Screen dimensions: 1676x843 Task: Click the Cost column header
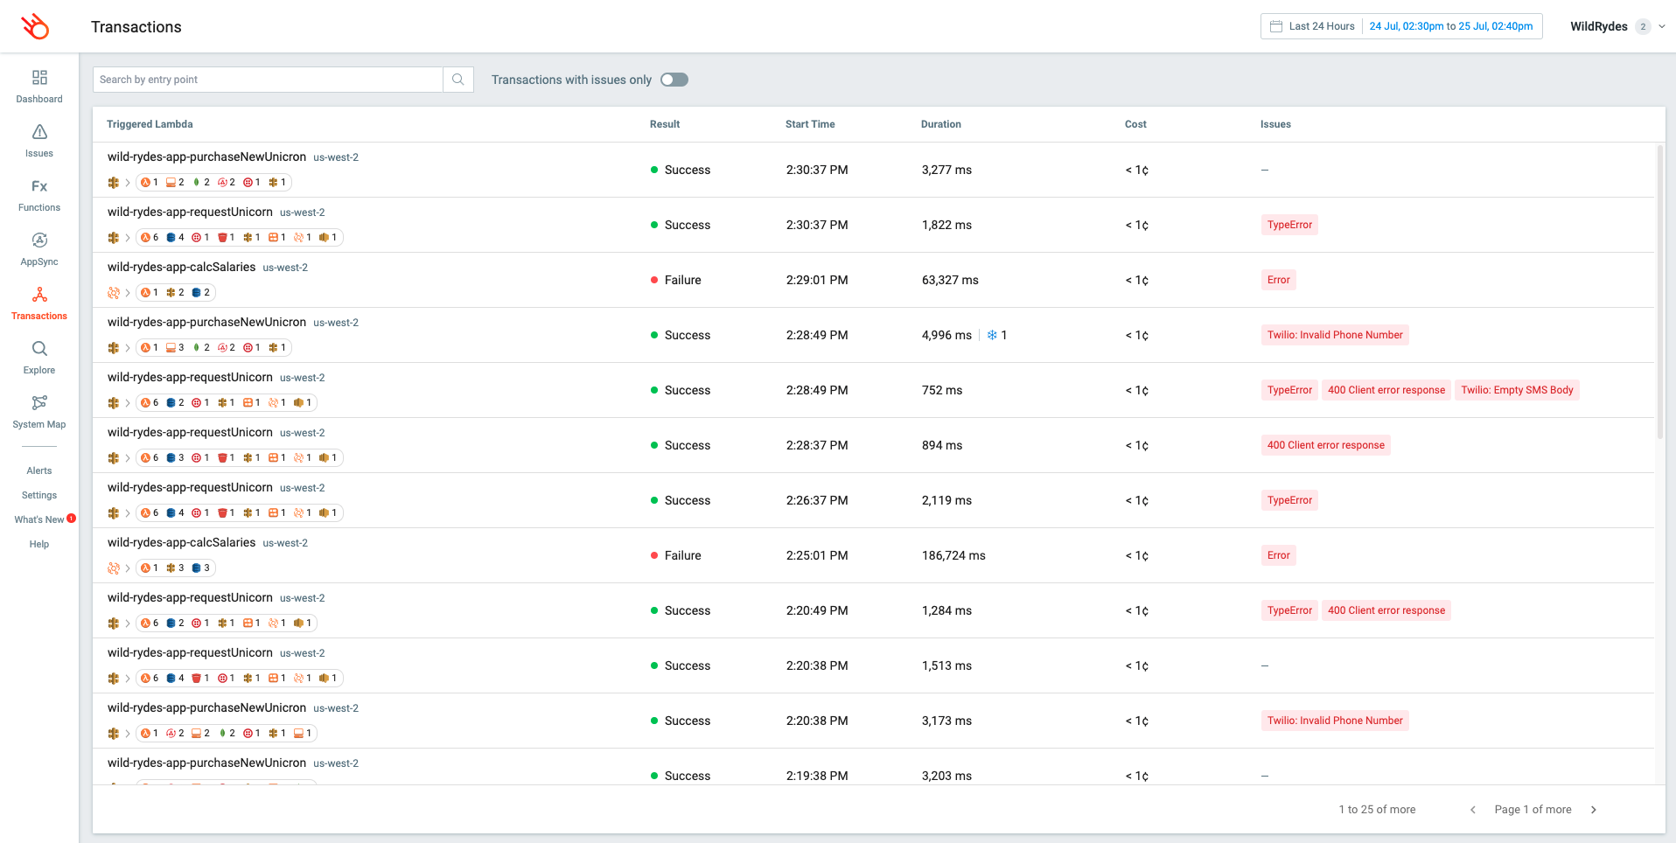click(1135, 124)
